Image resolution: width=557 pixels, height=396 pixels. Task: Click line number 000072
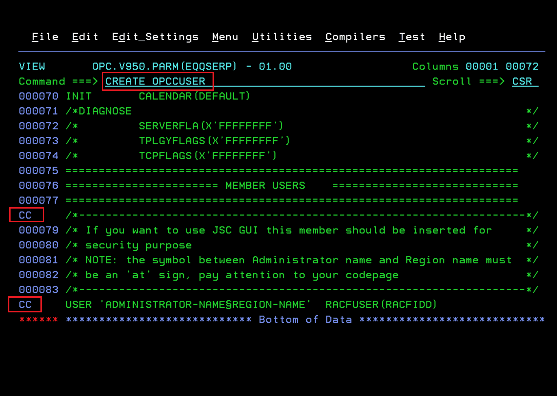tap(39, 126)
